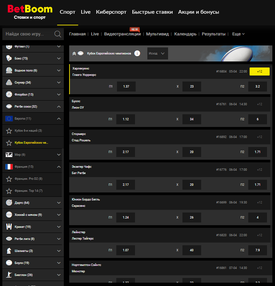The width and height of the screenshot is (275, 286).
Task: Open Акции и бонусы tab
Action: [198, 12]
